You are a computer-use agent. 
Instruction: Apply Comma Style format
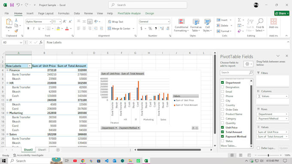(x=156, y=28)
